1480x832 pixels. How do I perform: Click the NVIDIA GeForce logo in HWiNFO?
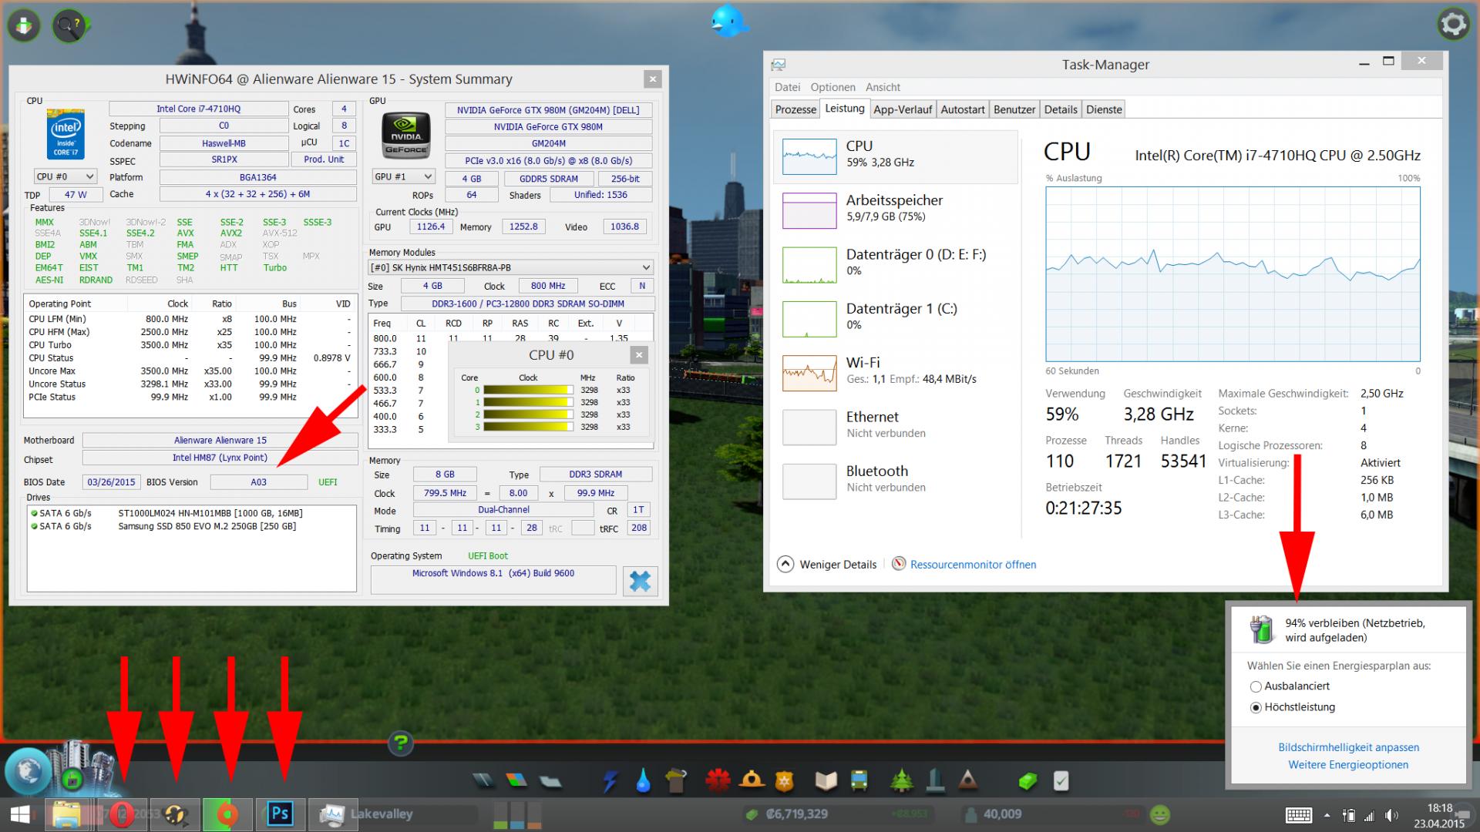(405, 136)
